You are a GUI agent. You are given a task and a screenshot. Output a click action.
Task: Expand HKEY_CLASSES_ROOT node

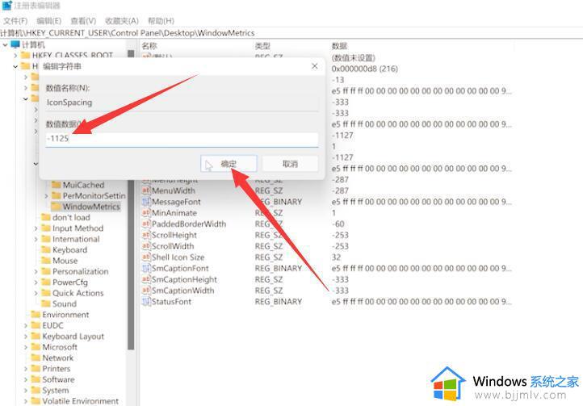(15, 56)
